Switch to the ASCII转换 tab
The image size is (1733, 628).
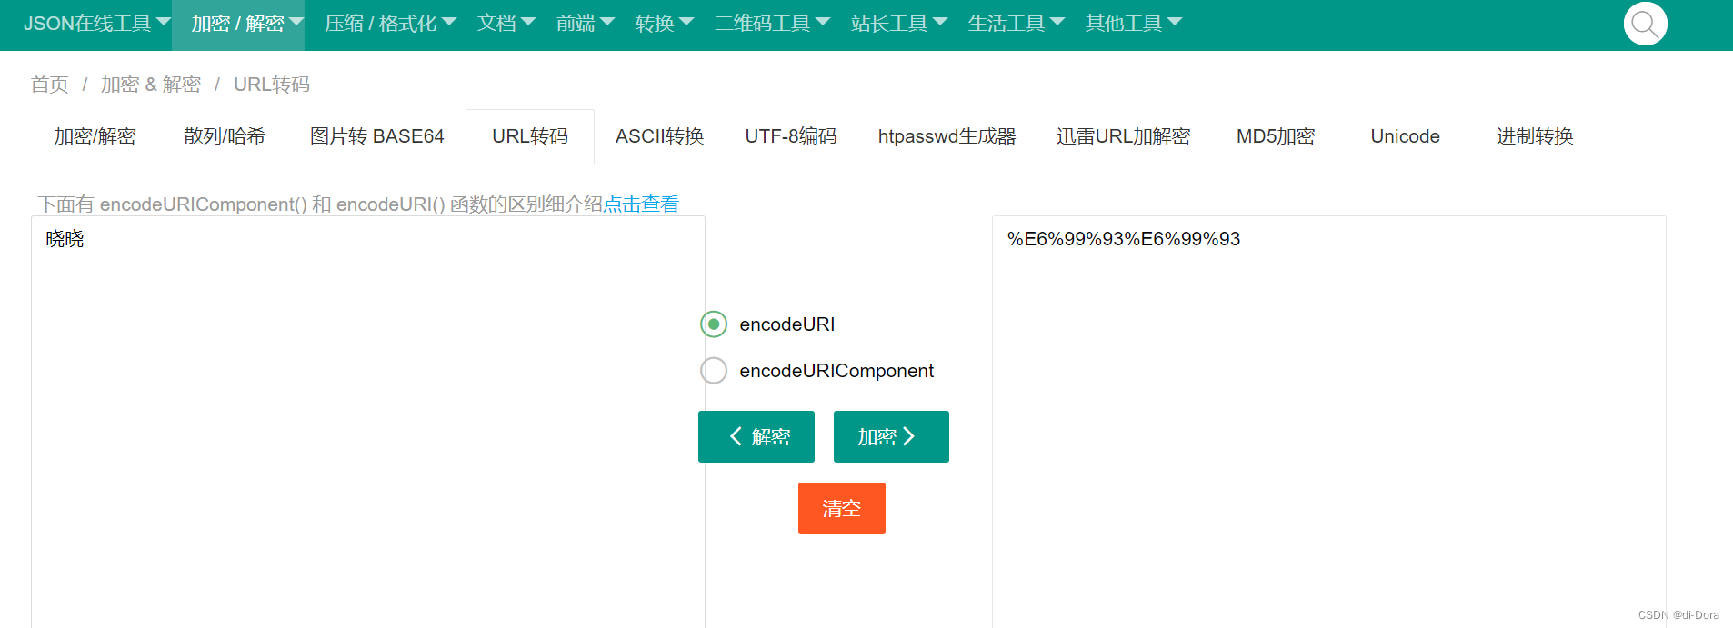tap(659, 136)
